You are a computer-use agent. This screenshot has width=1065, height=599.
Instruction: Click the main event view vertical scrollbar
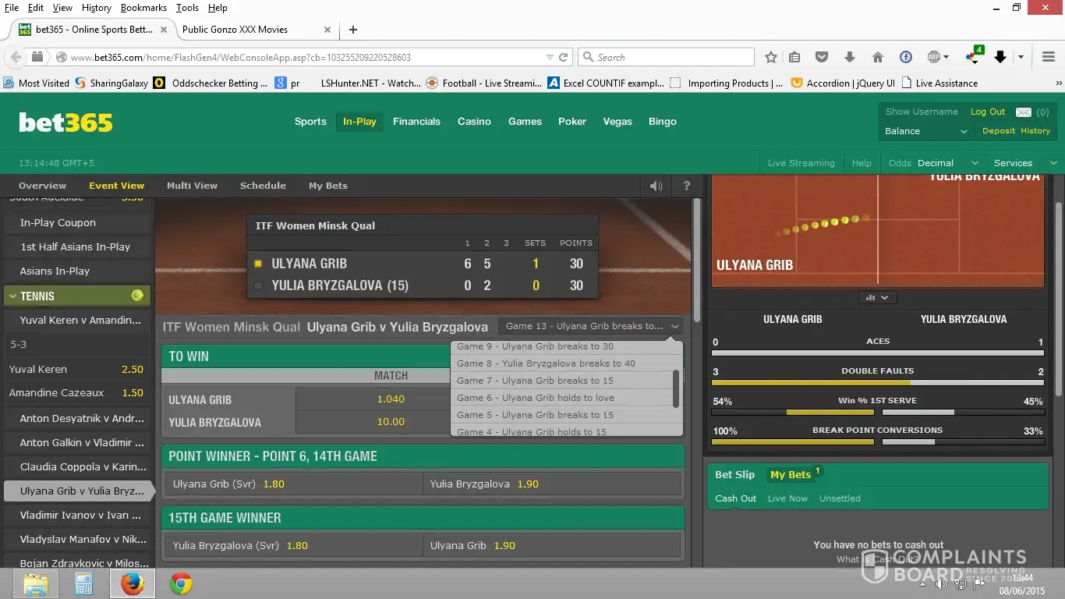tap(697, 260)
